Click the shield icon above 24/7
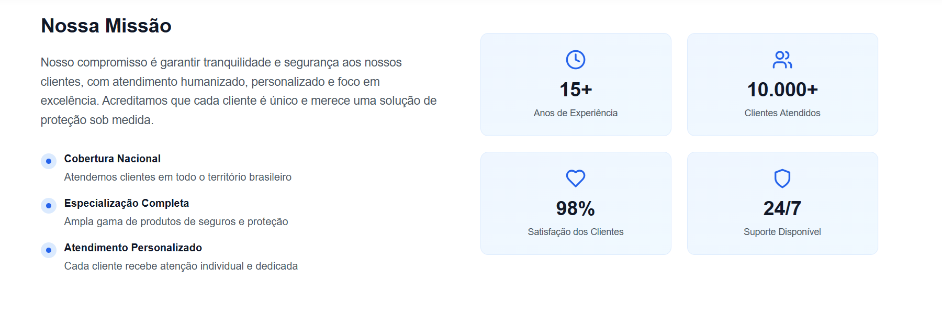942x312 pixels. (782, 179)
